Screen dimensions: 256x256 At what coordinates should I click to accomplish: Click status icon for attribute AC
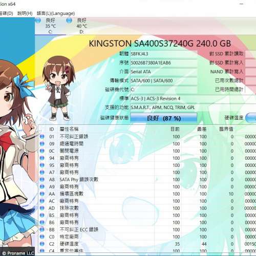[x=42, y=201]
